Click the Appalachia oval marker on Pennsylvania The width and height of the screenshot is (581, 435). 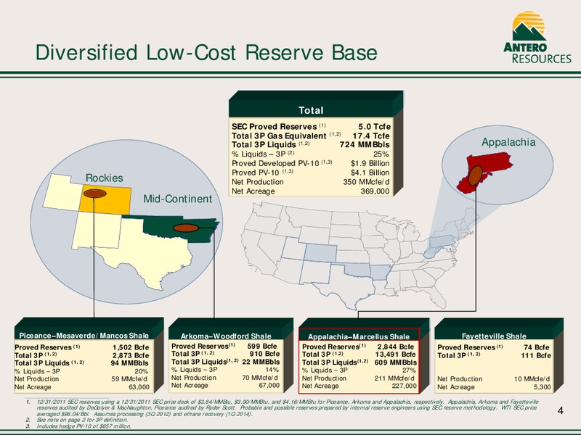[475, 175]
